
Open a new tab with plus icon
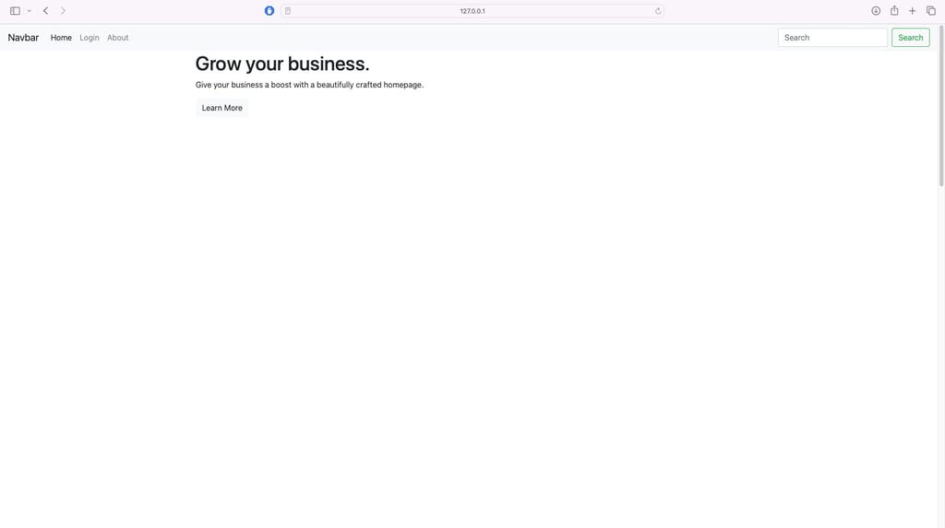pyautogui.click(x=913, y=11)
